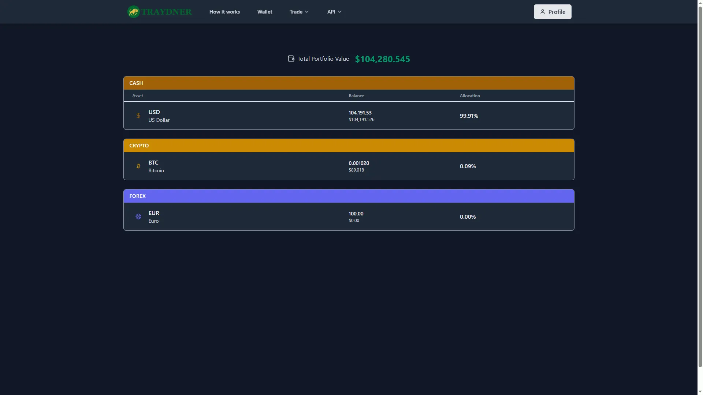Click the total value $104,280.545
Screen dimensions: 703x395
(x=383, y=59)
